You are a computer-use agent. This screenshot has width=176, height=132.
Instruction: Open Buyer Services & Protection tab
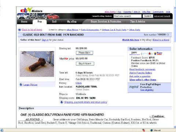click(x=106, y=22)
